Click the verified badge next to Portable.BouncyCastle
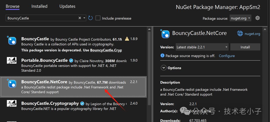Image resolution: width=270 pixels, height=122 pixels. point(71,60)
